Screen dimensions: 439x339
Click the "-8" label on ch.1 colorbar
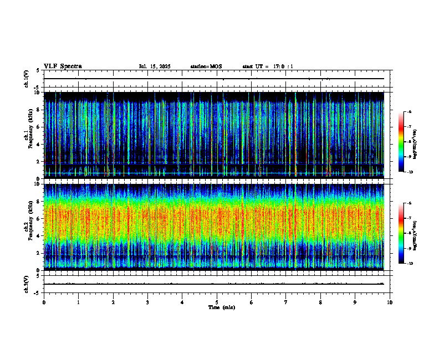pos(409,142)
